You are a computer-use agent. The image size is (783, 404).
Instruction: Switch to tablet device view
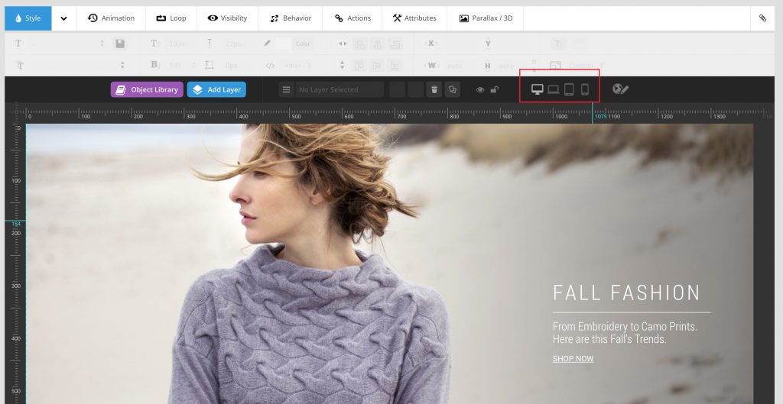[x=569, y=89]
